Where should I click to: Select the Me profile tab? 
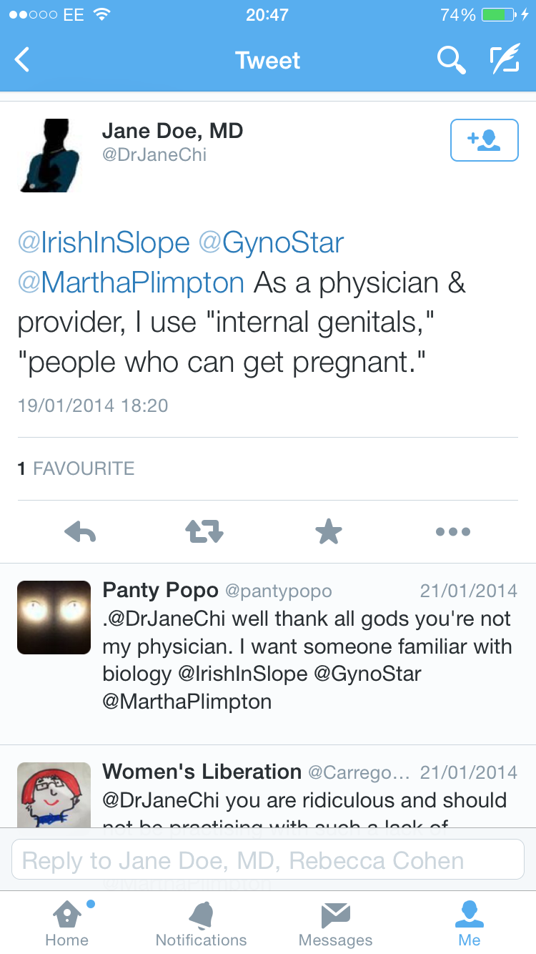(x=470, y=923)
